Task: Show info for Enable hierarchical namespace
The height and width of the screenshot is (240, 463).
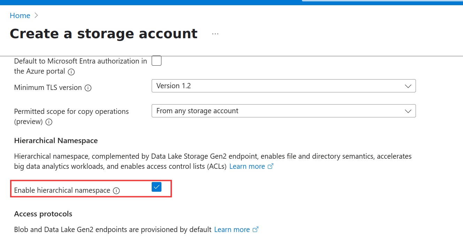Action: [116, 191]
